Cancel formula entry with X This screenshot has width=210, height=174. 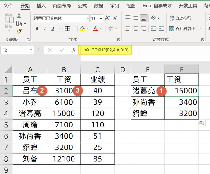point(50,50)
